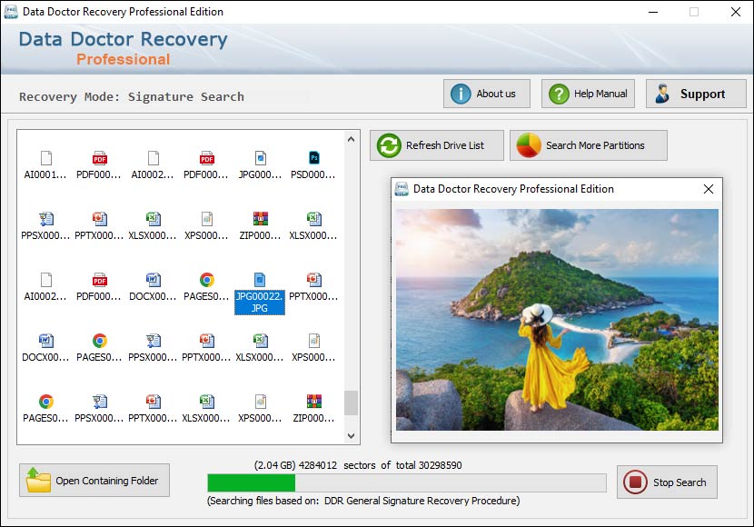Click the island photo preview image

pos(557,319)
